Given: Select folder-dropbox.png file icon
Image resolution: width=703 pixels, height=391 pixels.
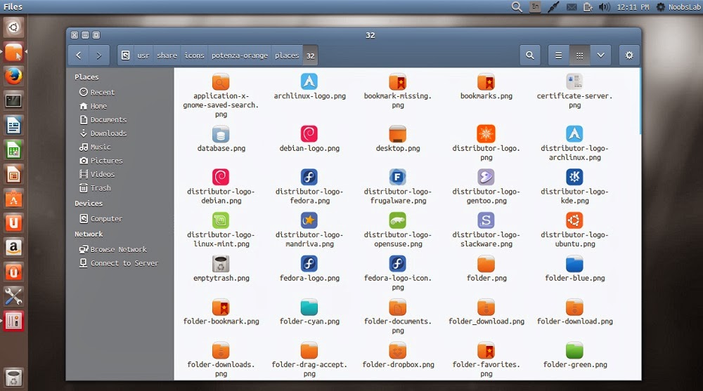Looking at the screenshot, I should point(398,351).
